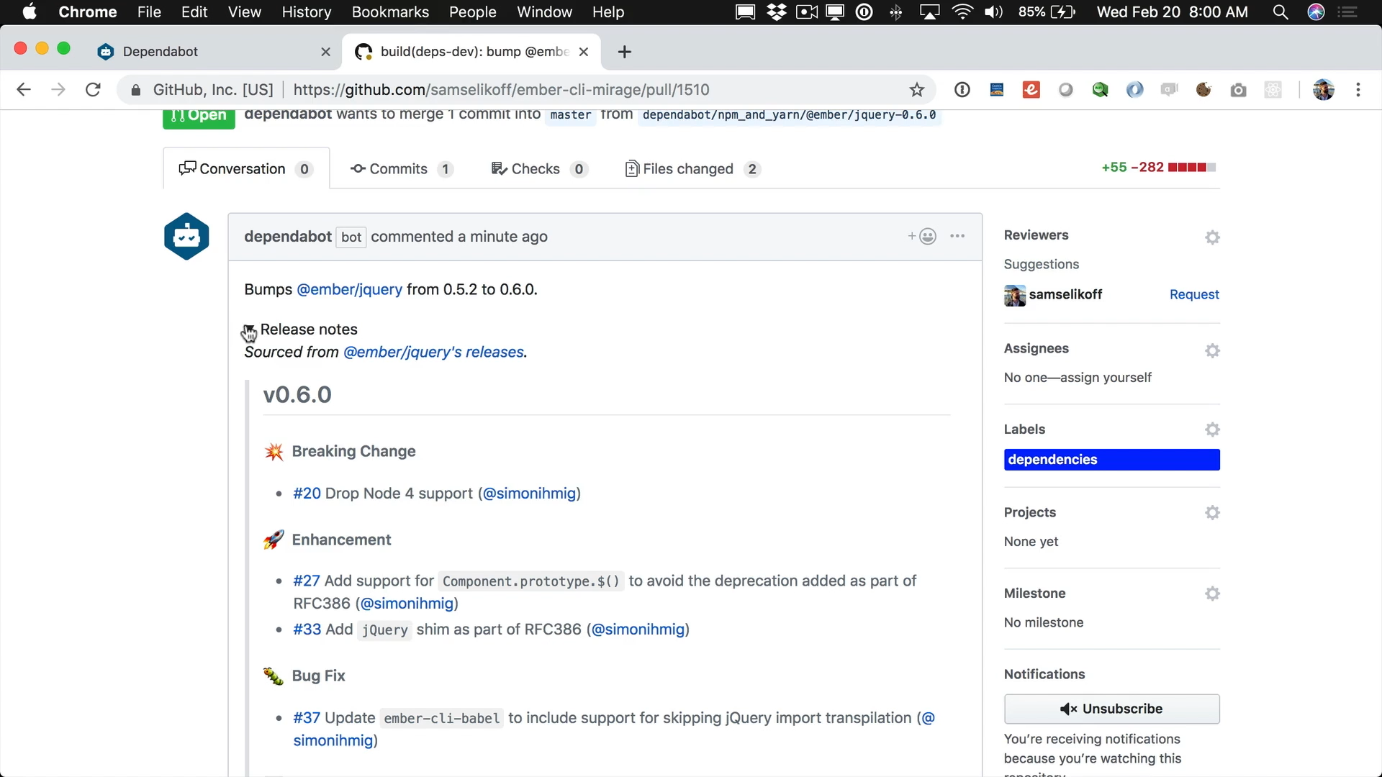The width and height of the screenshot is (1382, 777).
Task: Open the Labels gear settings
Action: (1212, 430)
